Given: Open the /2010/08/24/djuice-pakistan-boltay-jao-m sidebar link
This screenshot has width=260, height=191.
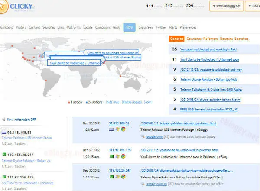Looking at the screenshot, I should (211, 100).
